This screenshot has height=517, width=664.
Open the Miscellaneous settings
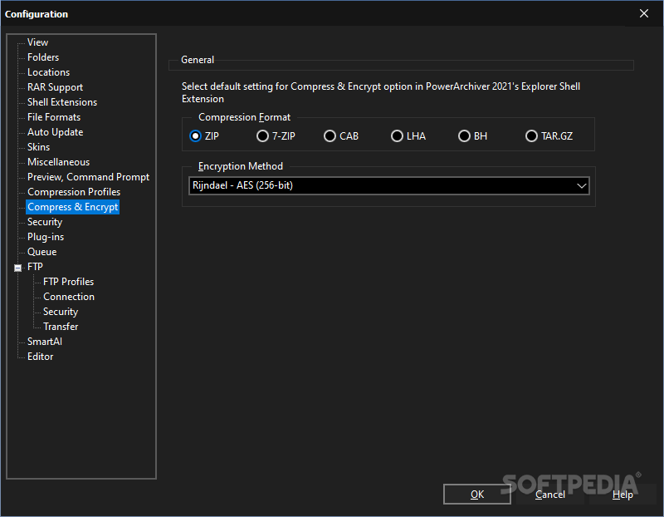point(58,162)
